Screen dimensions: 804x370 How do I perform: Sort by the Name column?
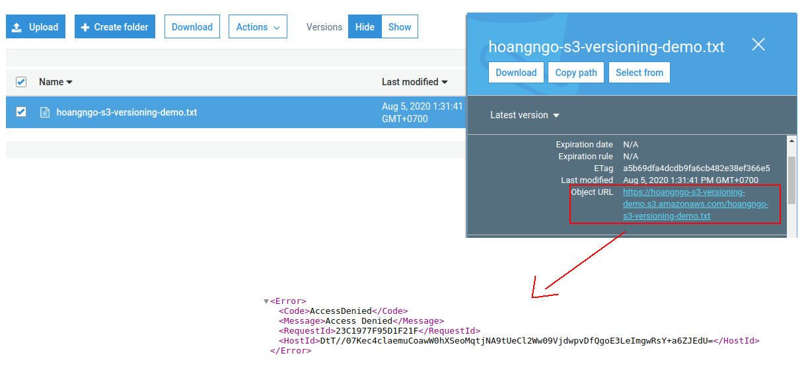pos(55,82)
